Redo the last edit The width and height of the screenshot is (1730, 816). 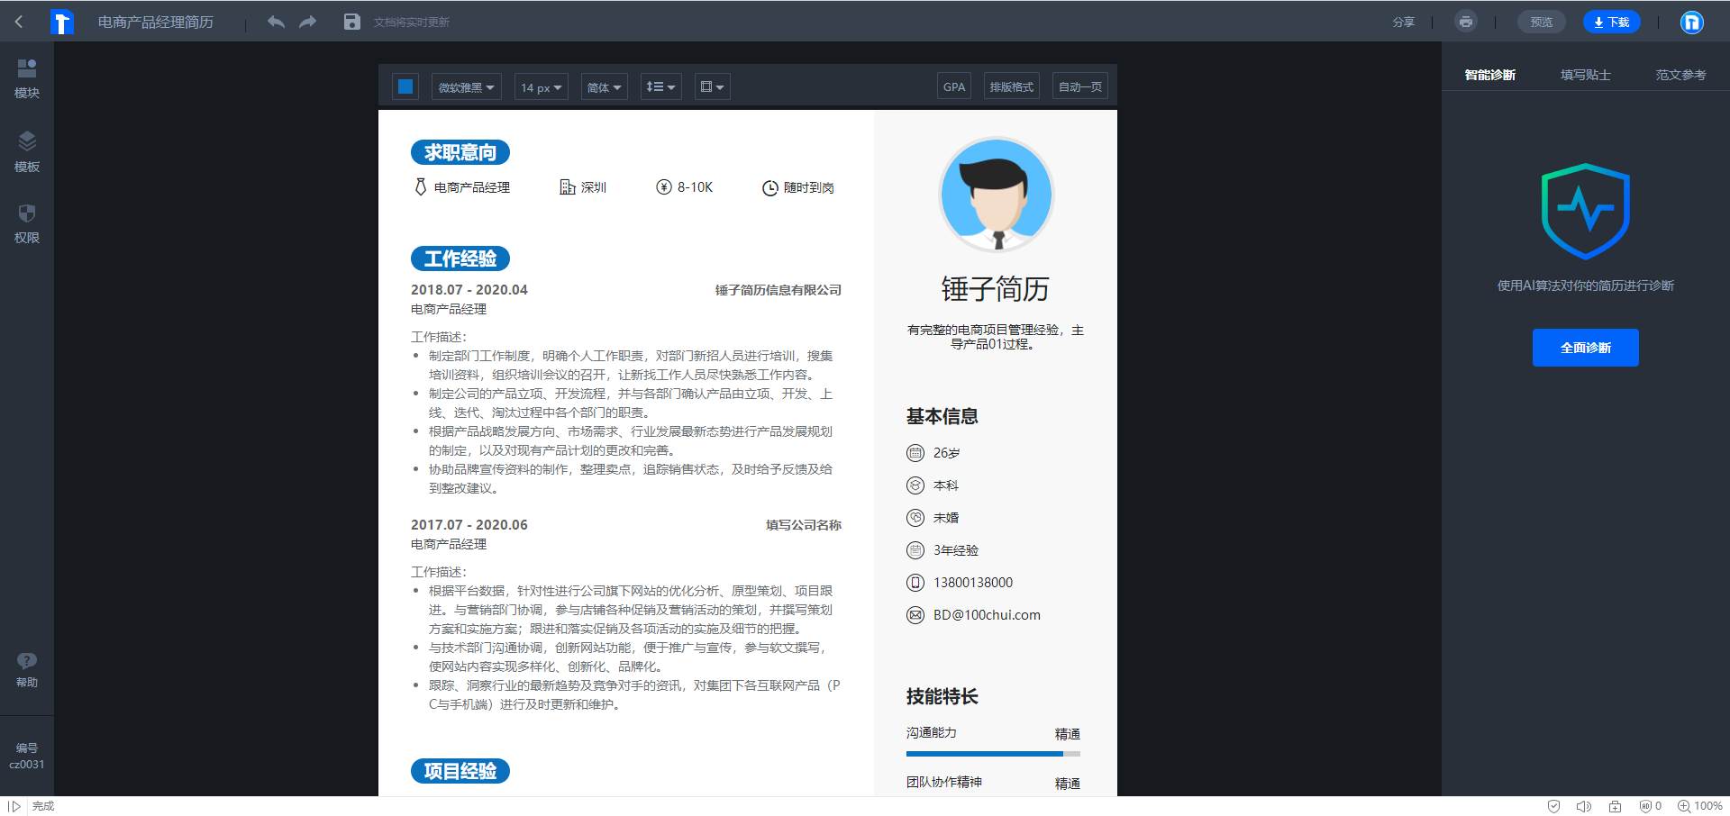click(308, 22)
